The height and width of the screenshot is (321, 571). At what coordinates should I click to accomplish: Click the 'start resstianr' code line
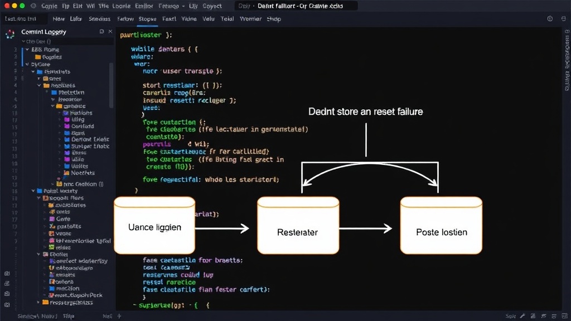tap(182, 85)
